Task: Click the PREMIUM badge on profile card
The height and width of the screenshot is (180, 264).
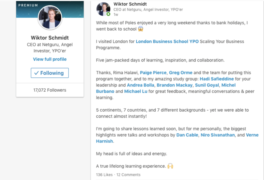Action: point(28,5)
